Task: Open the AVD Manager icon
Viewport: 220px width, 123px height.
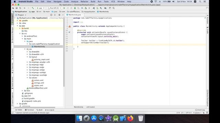Action: point(97,8)
